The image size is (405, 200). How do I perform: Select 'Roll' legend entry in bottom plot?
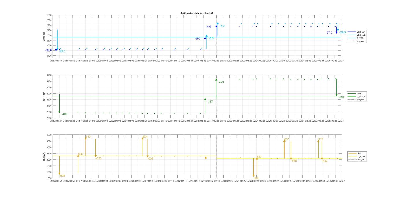pos(359,153)
